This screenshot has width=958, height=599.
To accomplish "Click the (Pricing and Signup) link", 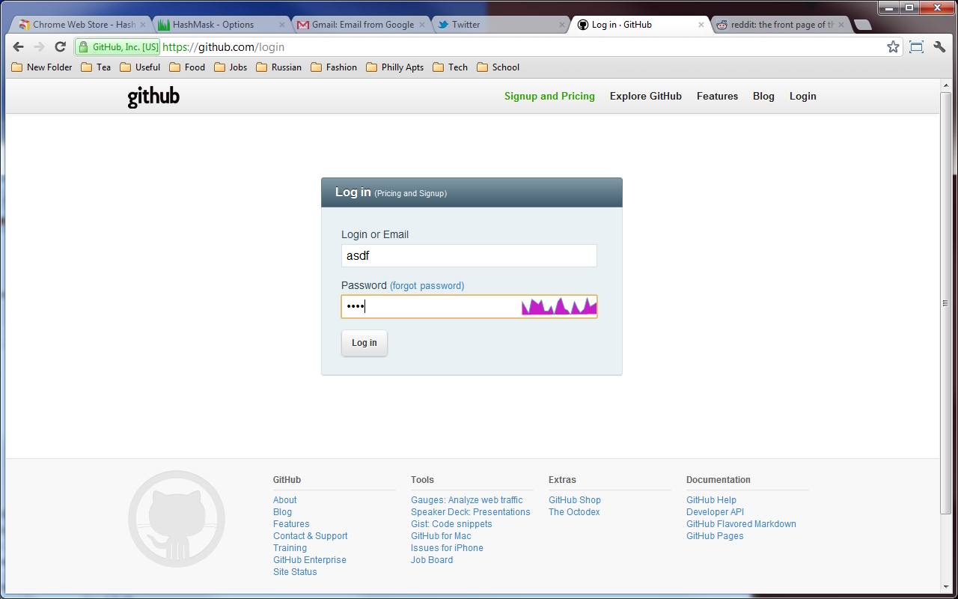I will (410, 193).
